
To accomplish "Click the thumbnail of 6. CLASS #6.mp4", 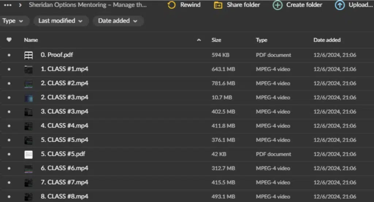I will click(28, 169).
